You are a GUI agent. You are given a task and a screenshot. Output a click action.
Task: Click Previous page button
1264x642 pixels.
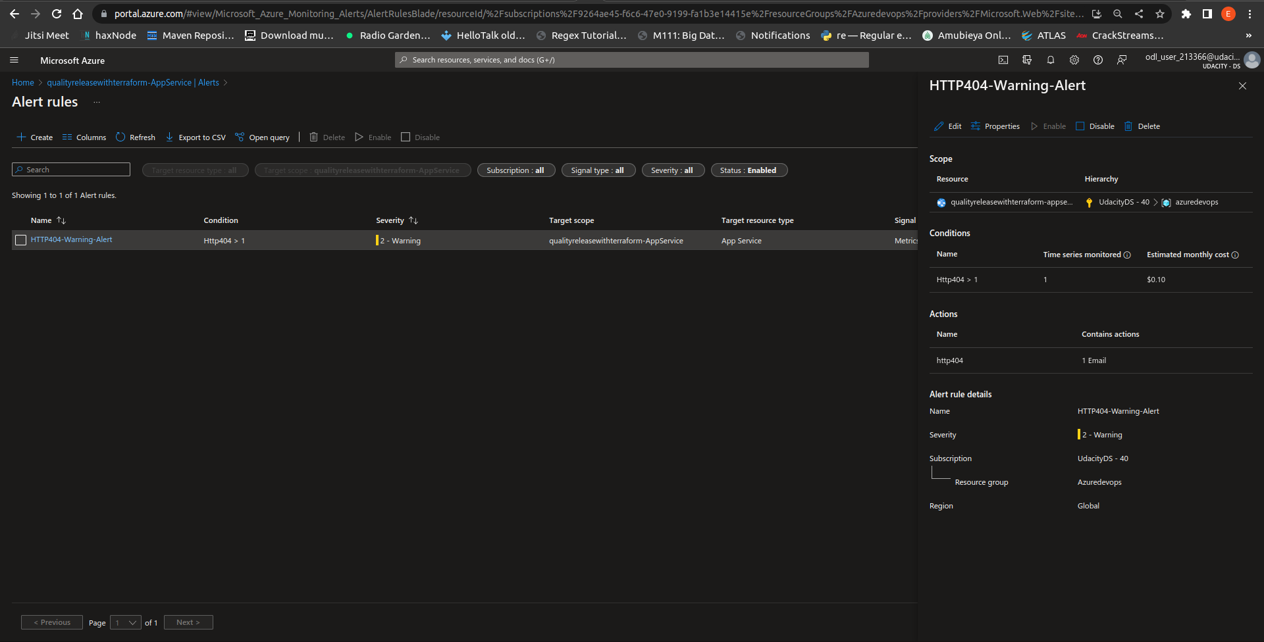(x=52, y=622)
